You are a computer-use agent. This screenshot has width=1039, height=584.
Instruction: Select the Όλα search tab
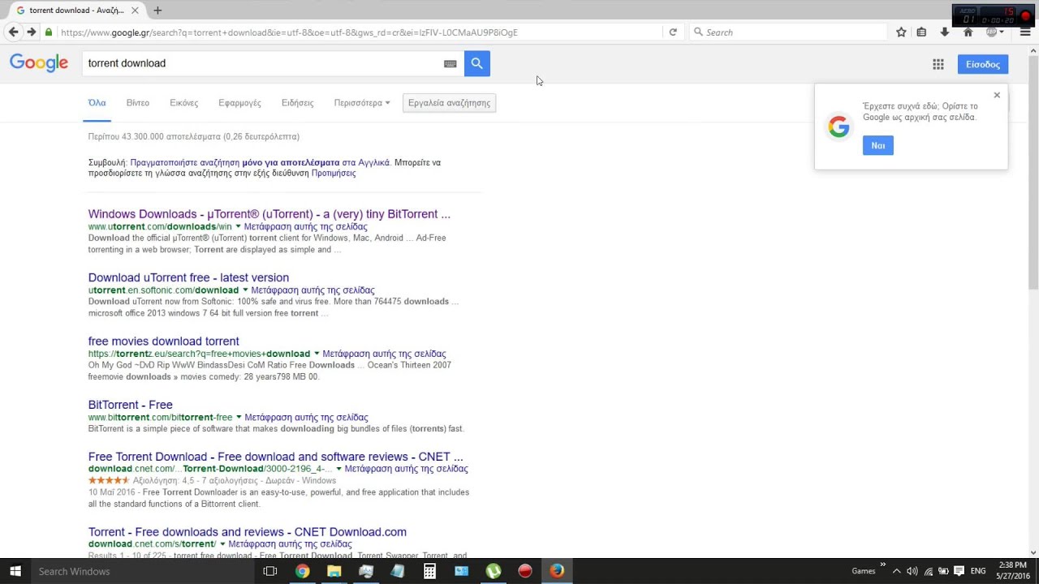tap(97, 103)
